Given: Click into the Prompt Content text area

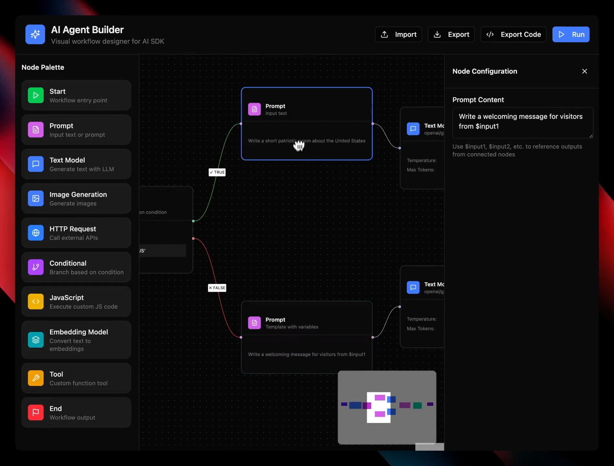Looking at the screenshot, I should (x=523, y=123).
